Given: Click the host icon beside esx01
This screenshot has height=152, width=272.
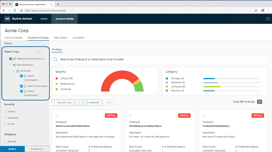Looking at the screenshot, I should click(25, 86).
